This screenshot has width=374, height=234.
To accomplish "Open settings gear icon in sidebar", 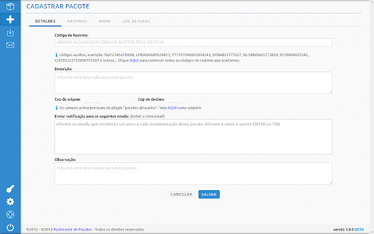I will (x=10, y=201).
